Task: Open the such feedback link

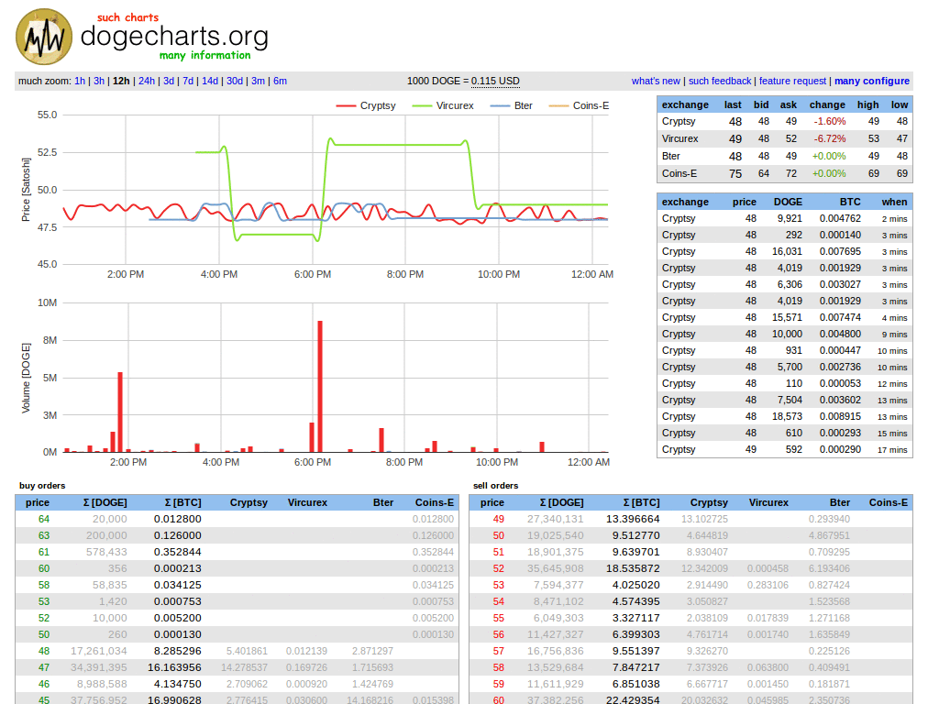Action: click(x=720, y=81)
